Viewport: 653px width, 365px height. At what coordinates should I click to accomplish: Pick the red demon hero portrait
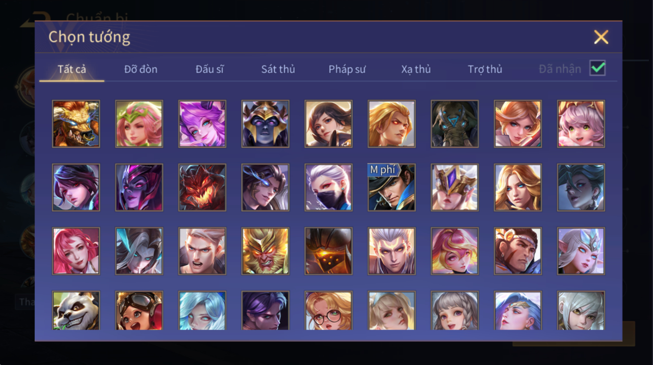click(x=202, y=187)
